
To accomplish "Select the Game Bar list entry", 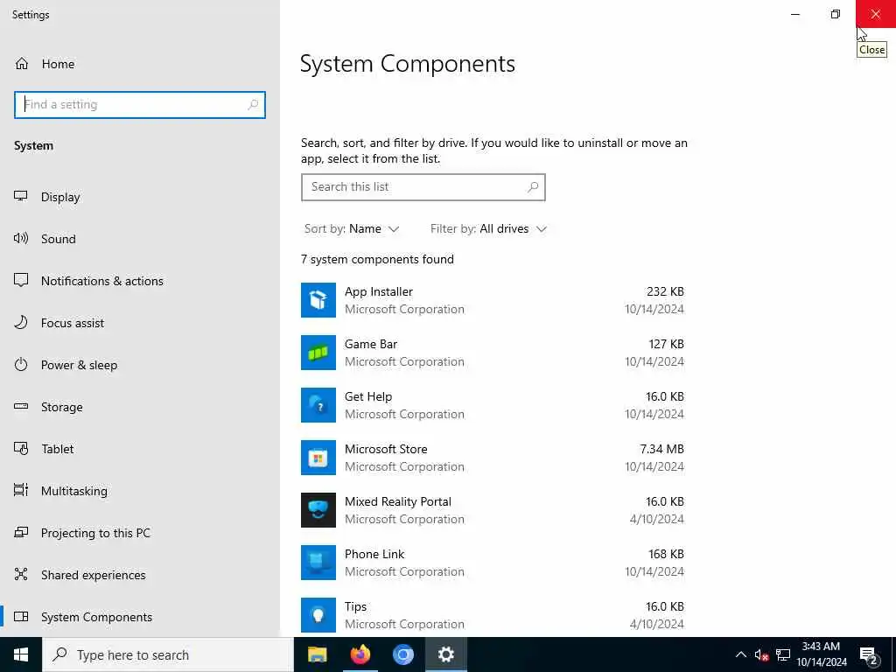I will [493, 353].
